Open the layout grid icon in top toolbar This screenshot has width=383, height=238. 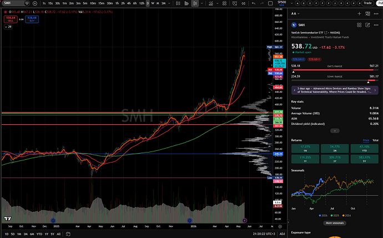(x=224, y=3)
